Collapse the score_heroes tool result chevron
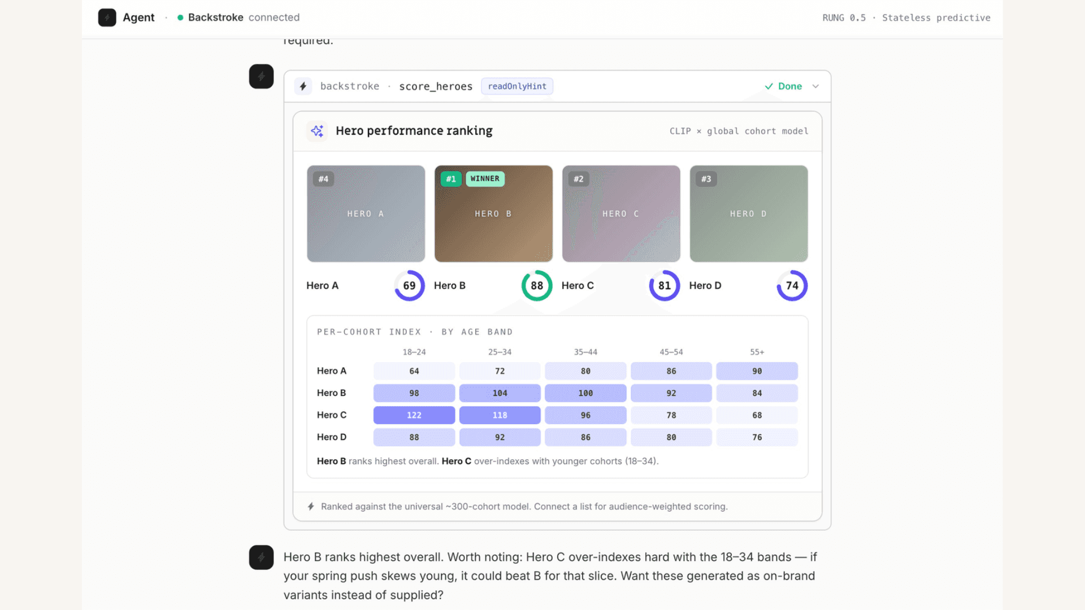Viewport: 1085px width, 610px height. 815,86
